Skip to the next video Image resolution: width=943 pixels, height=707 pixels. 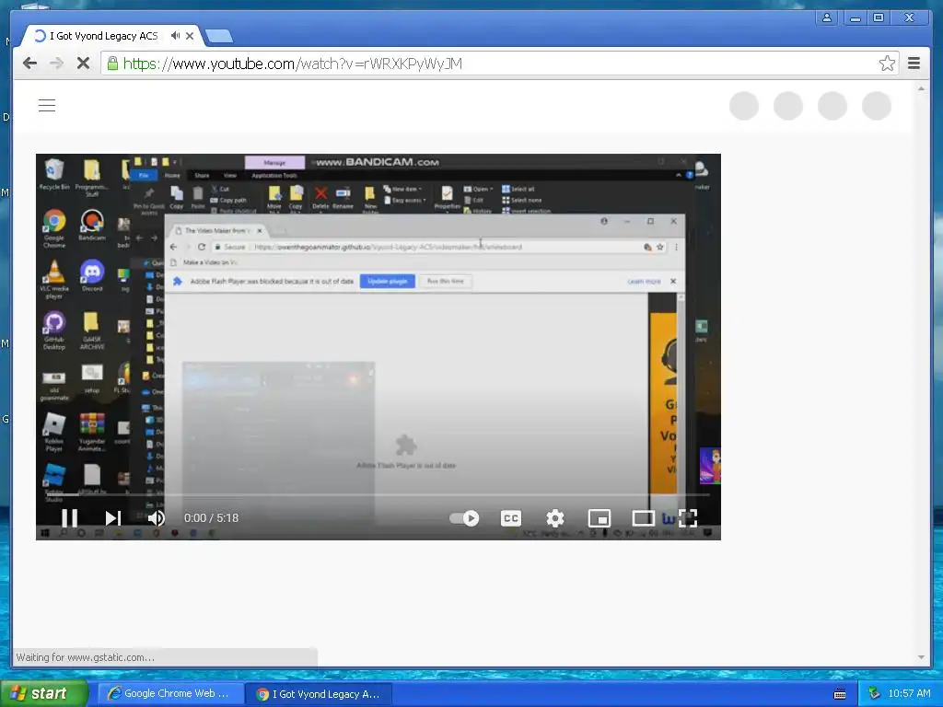[113, 517]
